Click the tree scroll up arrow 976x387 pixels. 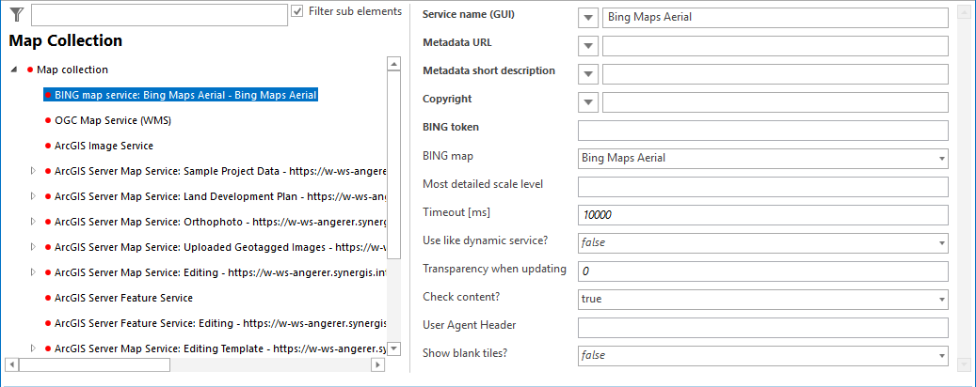click(393, 63)
